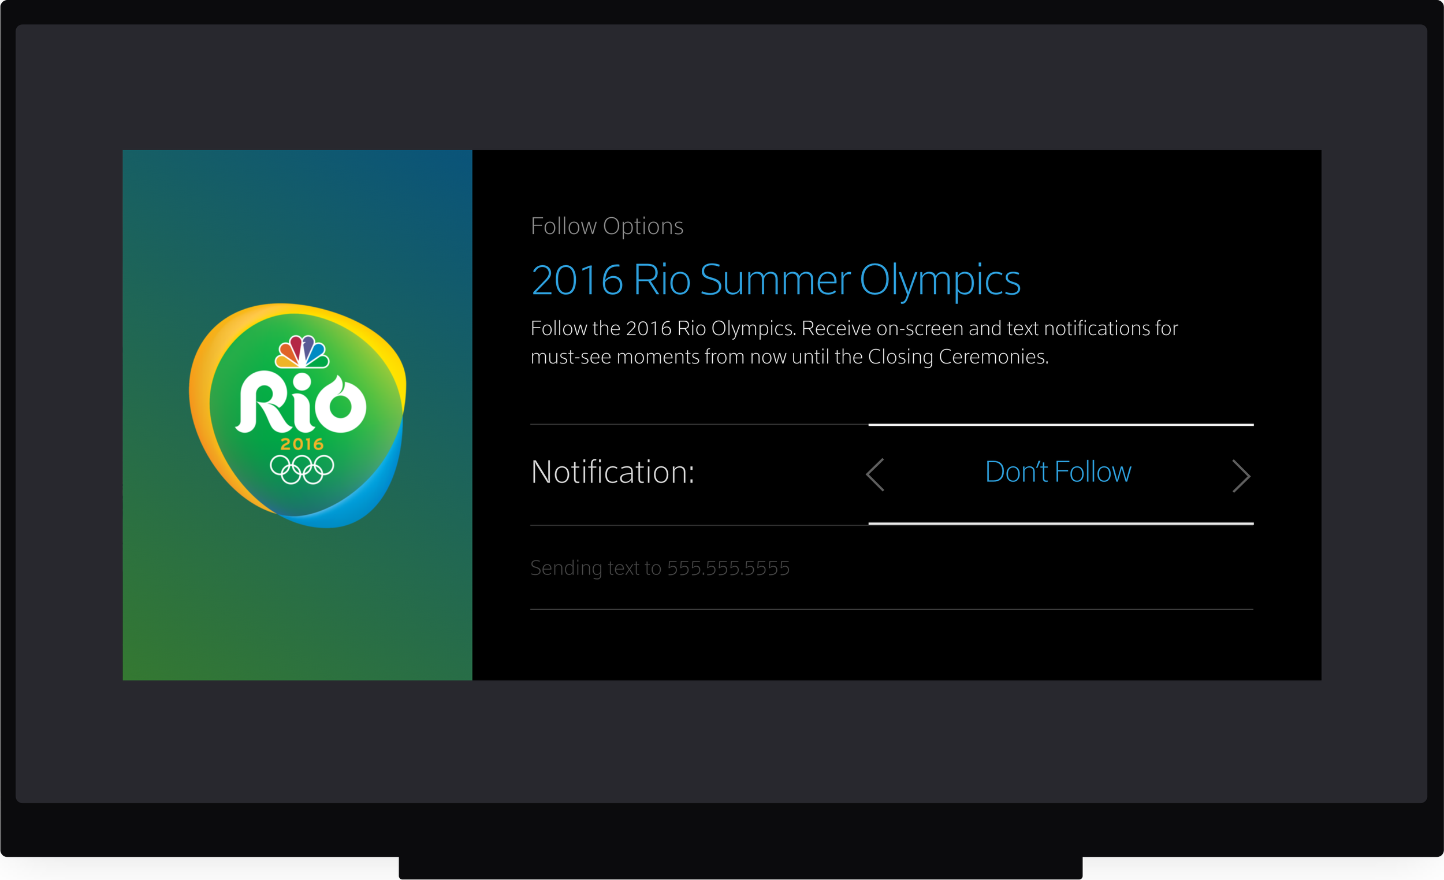Click the 2016 Rio Summer Olympics title
This screenshot has height=880, width=1444.
[x=775, y=280]
